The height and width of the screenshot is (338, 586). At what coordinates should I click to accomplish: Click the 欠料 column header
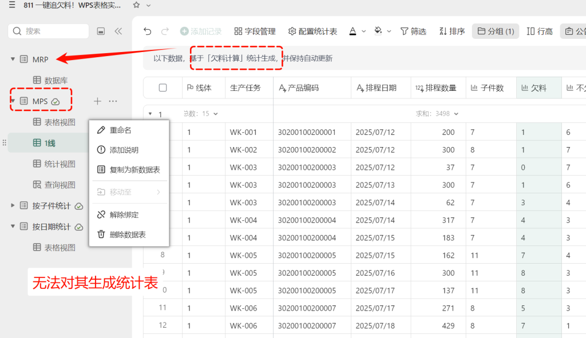[x=539, y=88]
